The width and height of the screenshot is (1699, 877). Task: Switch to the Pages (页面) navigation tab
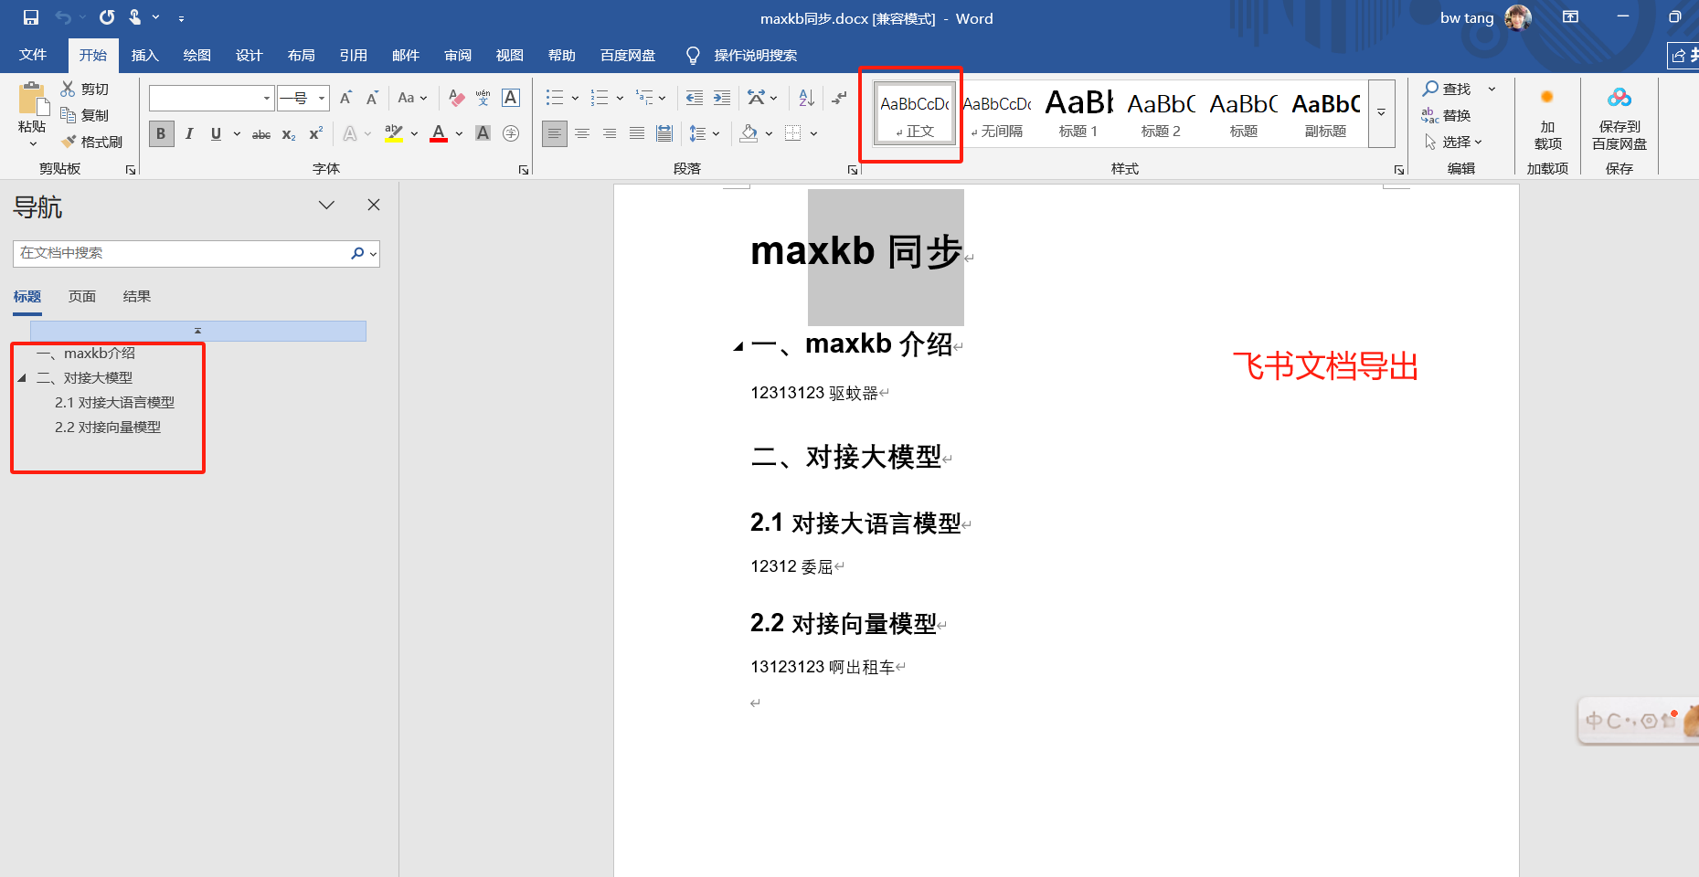click(82, 296)
